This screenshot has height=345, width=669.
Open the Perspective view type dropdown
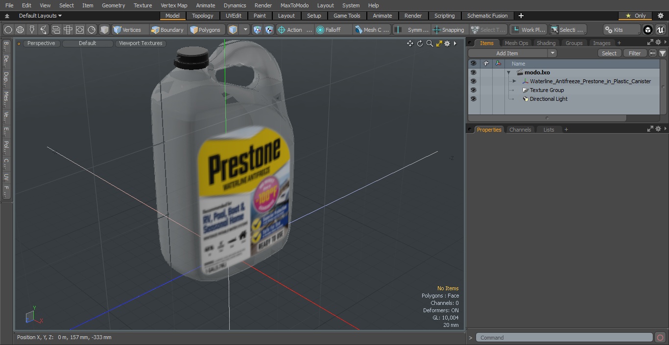point(41,43)
